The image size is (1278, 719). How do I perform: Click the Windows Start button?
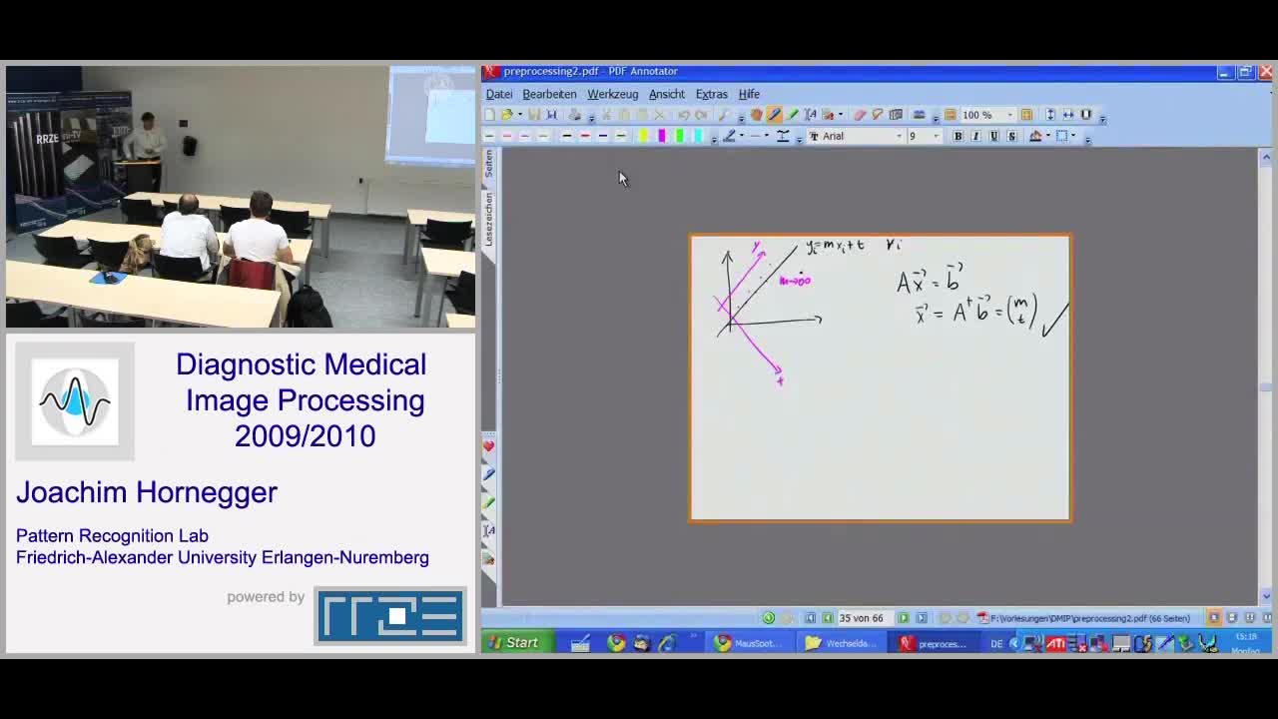515,643
